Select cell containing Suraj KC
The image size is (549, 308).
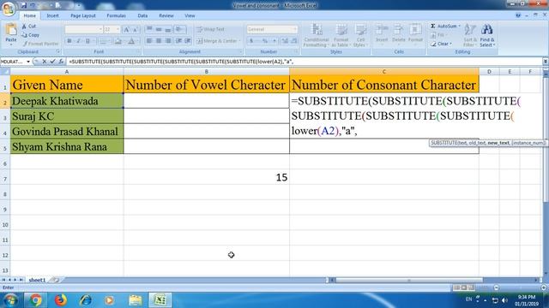click(x=67, y=116)
